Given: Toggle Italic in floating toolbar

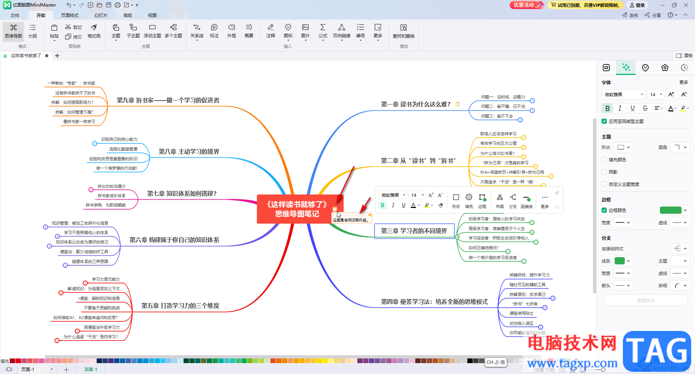Looking at the screenshot, I should [x=393, y=205].
